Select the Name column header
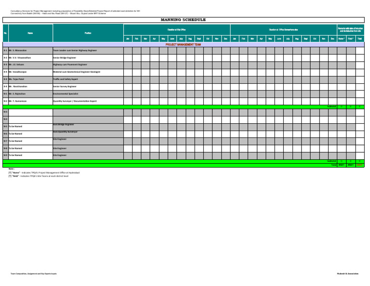 [x=30, y=33]
